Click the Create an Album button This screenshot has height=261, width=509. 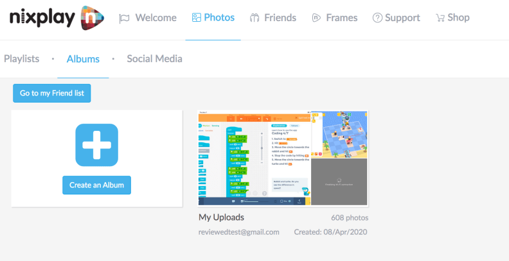(x=97, y=185)
